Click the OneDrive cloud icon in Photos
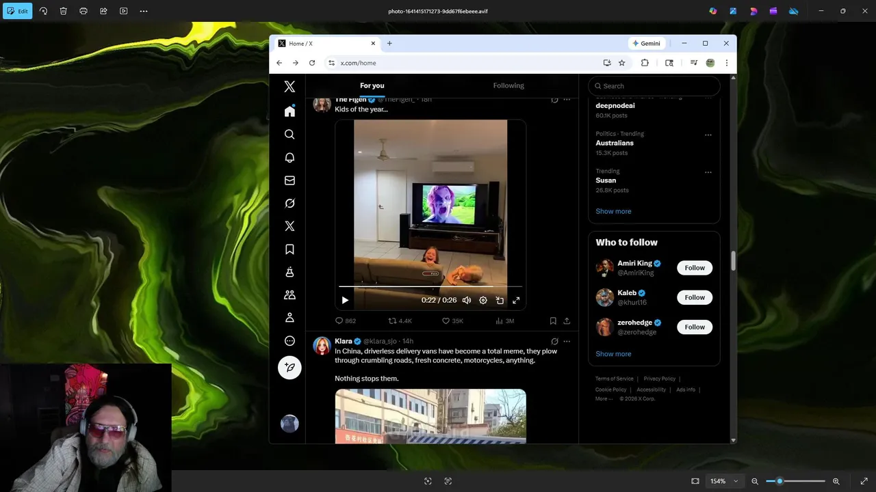876x492 pixels. coord(794,11)
